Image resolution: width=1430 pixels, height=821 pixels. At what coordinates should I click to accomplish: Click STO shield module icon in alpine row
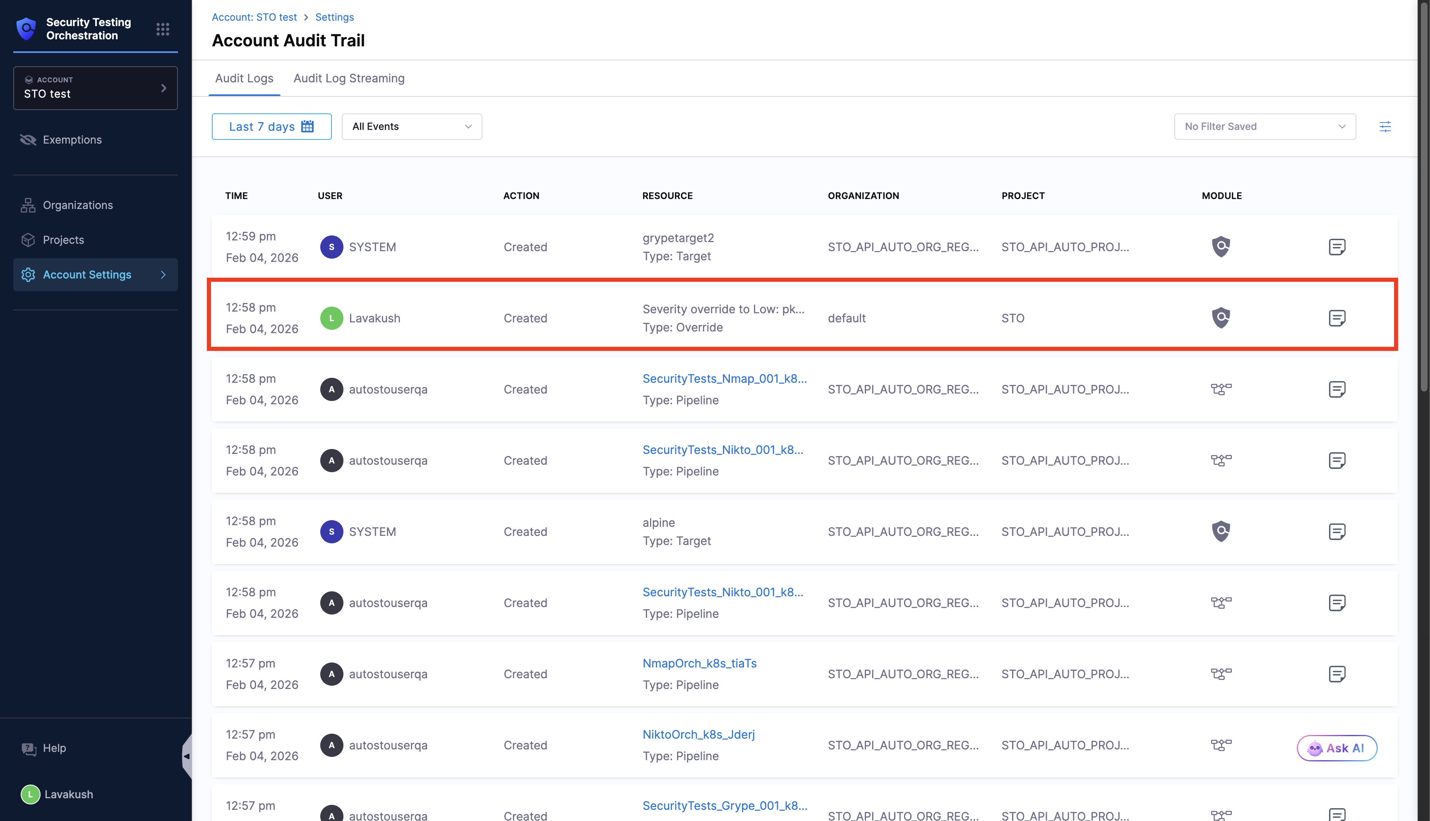click(x=1221, y=531)
